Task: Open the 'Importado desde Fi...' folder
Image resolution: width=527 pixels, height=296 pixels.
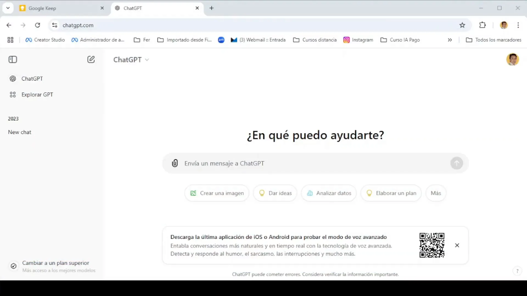Action: [184, 40]
